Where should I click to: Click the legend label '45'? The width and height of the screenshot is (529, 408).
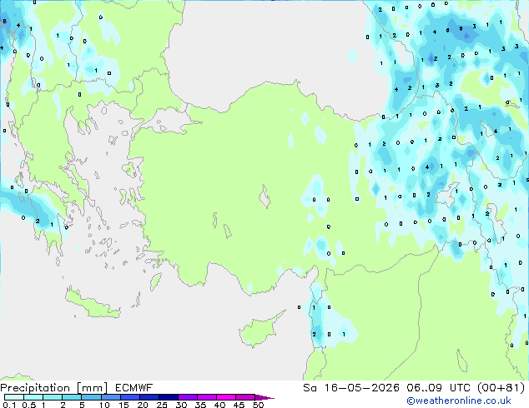tap(239, 405)
